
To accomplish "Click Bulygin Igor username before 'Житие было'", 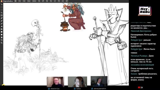I will 137,49.
